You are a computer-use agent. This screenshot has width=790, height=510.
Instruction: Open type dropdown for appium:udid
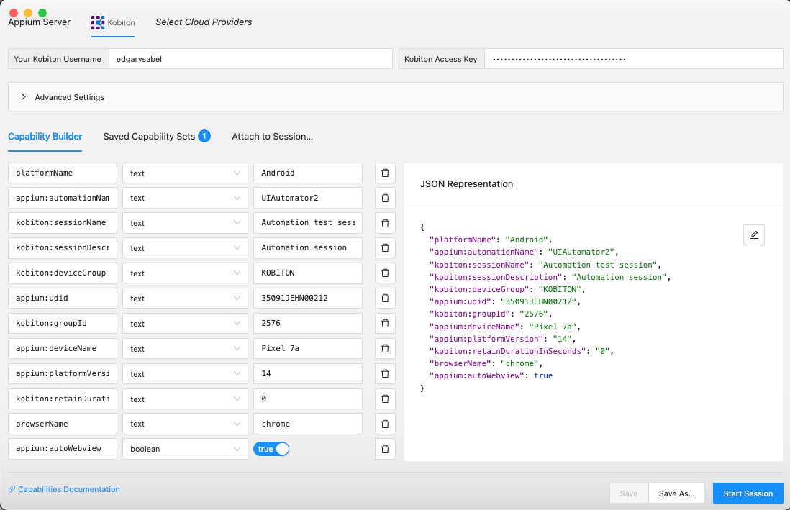pyautogui.click(x=185, y=299)
